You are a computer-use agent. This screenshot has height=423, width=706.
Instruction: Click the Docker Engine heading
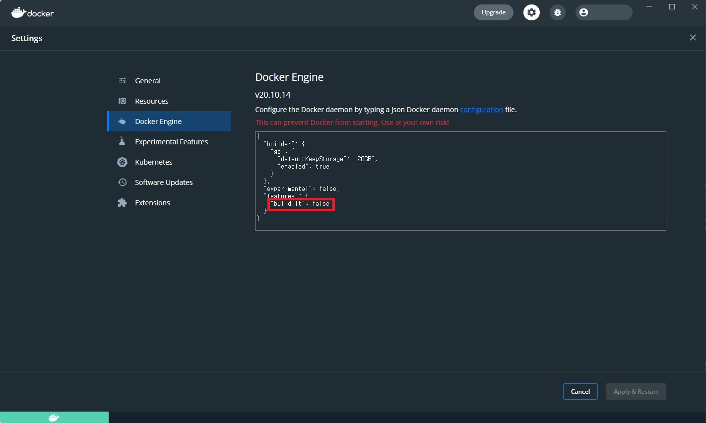coord(289,77)
